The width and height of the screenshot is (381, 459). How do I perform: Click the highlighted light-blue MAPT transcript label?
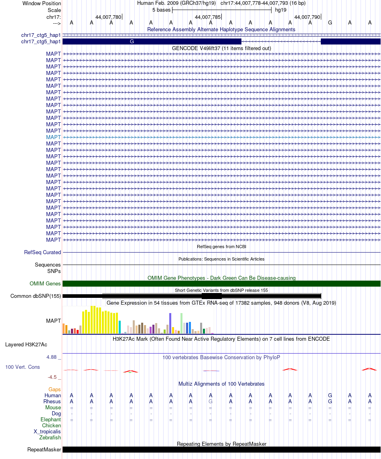click(x=53, y=137)
